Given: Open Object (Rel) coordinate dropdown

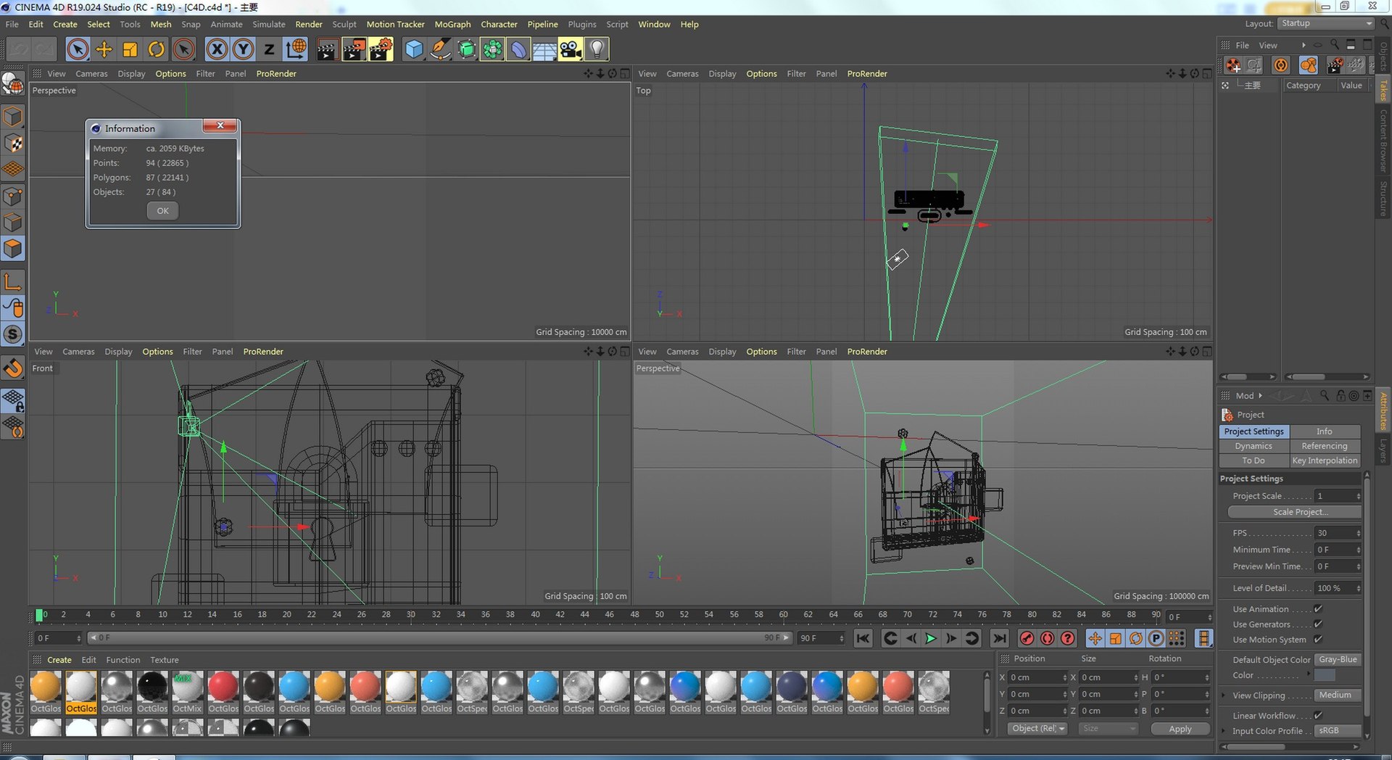Looking at the screenshot, I should point(1037,729).
